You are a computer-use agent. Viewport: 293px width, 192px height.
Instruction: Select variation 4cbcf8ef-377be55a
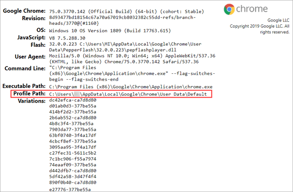pos(73,141)
